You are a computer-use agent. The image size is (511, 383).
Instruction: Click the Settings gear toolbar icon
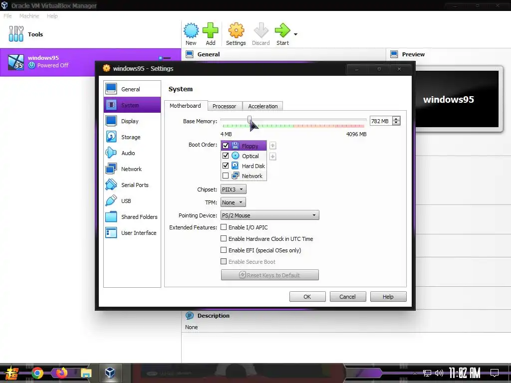click(236, 34)
